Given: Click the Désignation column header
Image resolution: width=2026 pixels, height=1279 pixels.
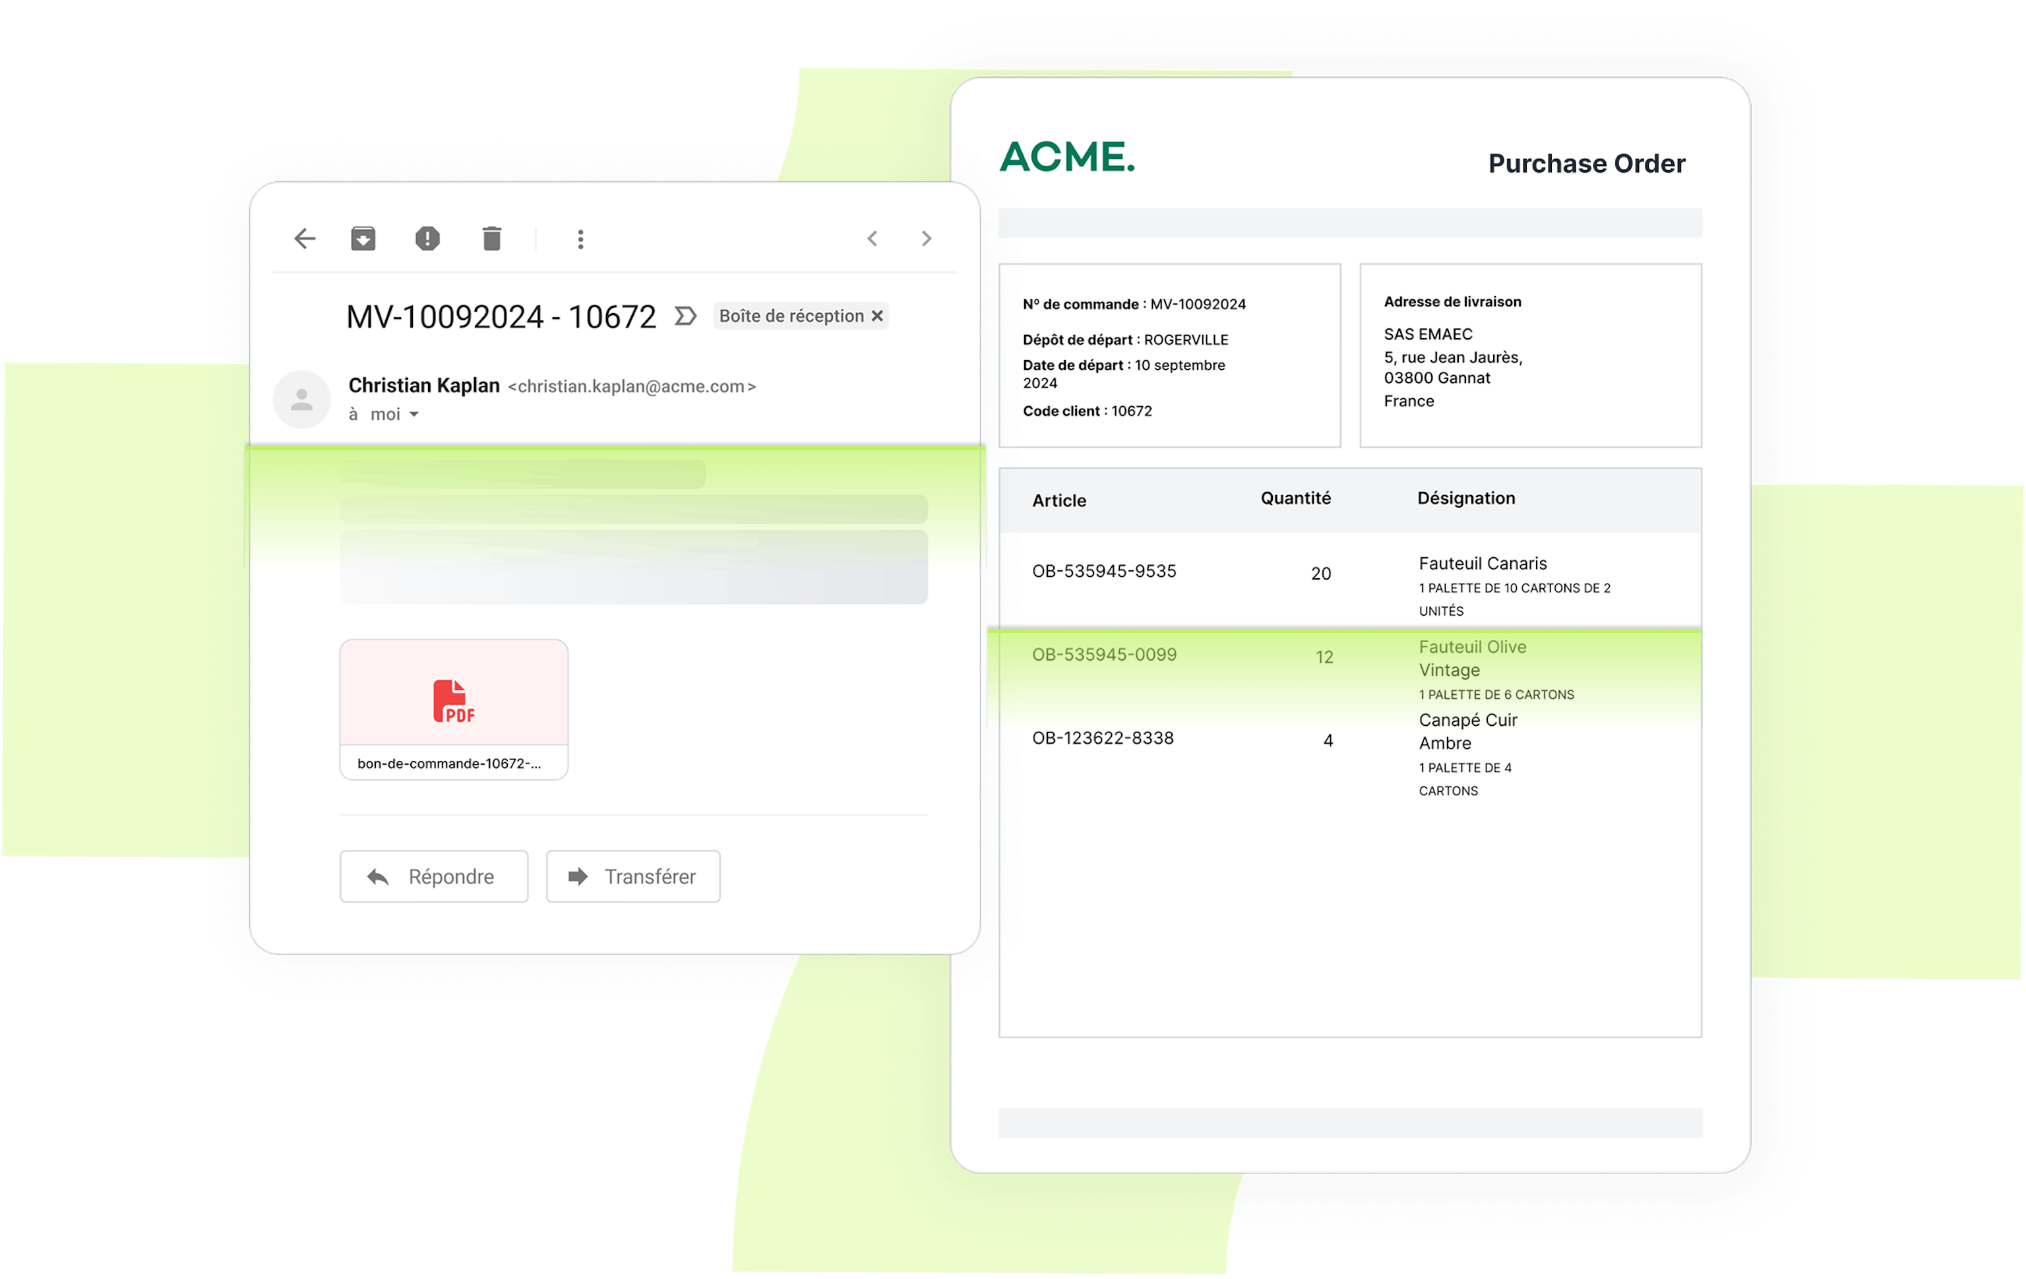Looking at the screenshot, I should (1467, 498).
